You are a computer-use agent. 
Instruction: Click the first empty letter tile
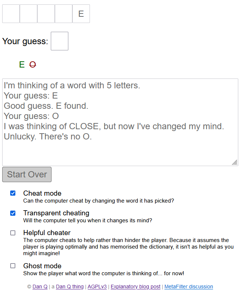pyautogui.click(x=11, y=14)
